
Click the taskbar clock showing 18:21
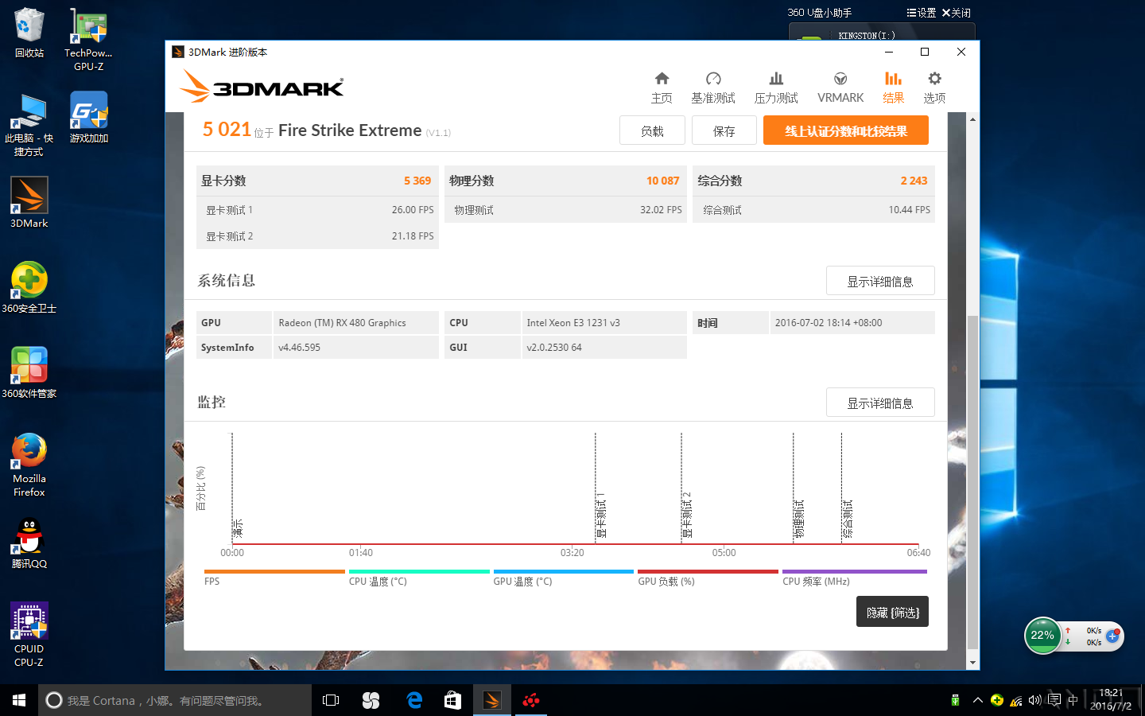click(1111, 699)
